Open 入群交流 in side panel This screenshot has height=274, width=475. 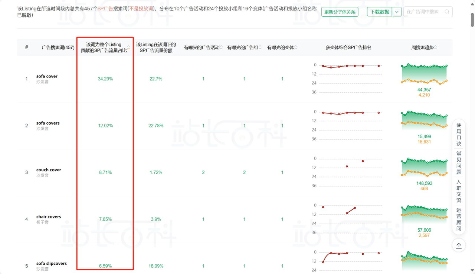(x=459, y=191)
